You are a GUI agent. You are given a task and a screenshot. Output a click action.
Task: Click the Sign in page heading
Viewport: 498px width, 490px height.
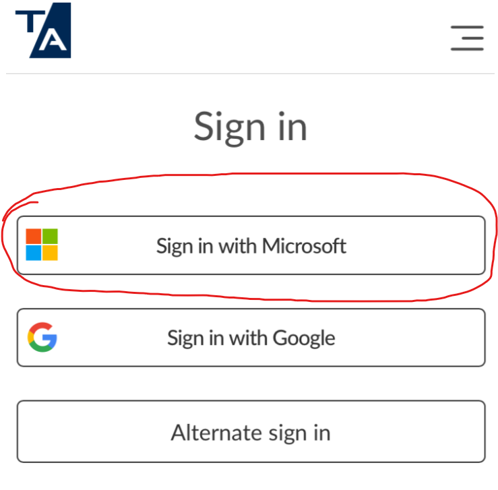coord(251,127)
